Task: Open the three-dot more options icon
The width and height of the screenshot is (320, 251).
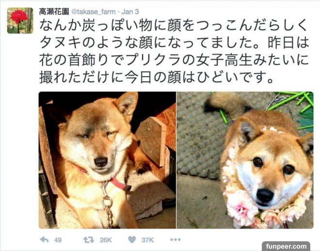Action: pos(176,239)
